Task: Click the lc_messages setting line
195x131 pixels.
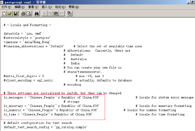Action: point(51,97)
